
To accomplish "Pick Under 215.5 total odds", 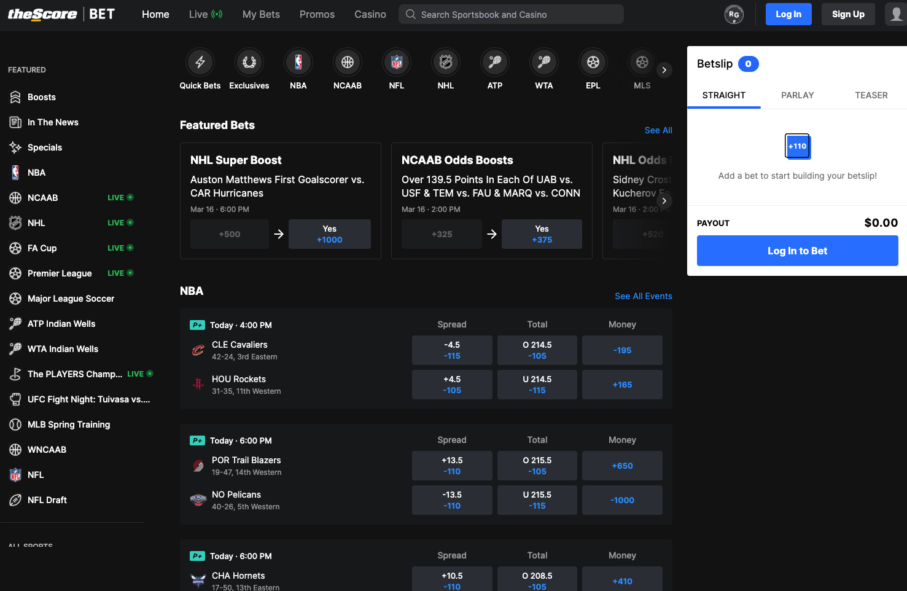I will click(537, 500).
